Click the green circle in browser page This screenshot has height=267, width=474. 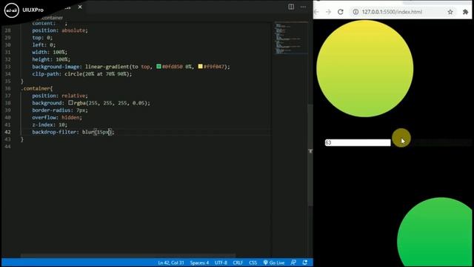pos(435,232)
